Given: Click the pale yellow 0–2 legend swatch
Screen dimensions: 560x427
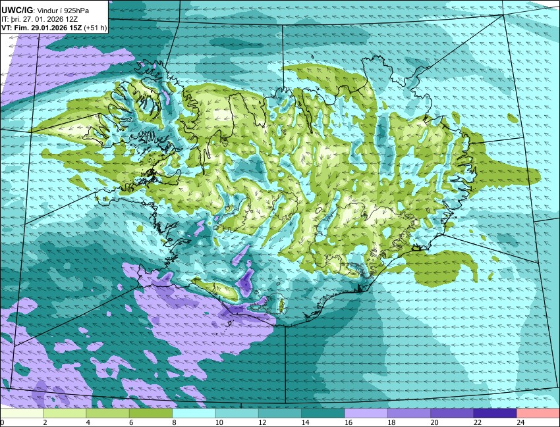Looking at the screenshot, I should tap(22, 413).
